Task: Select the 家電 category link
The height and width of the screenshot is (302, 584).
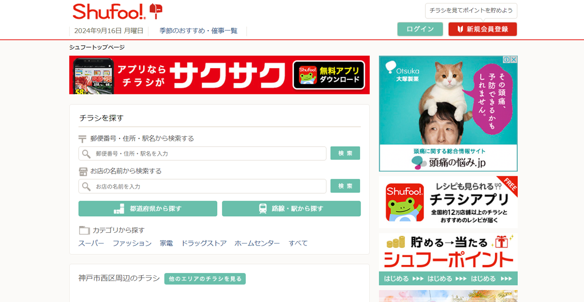Action: click(x=166, y=243)
